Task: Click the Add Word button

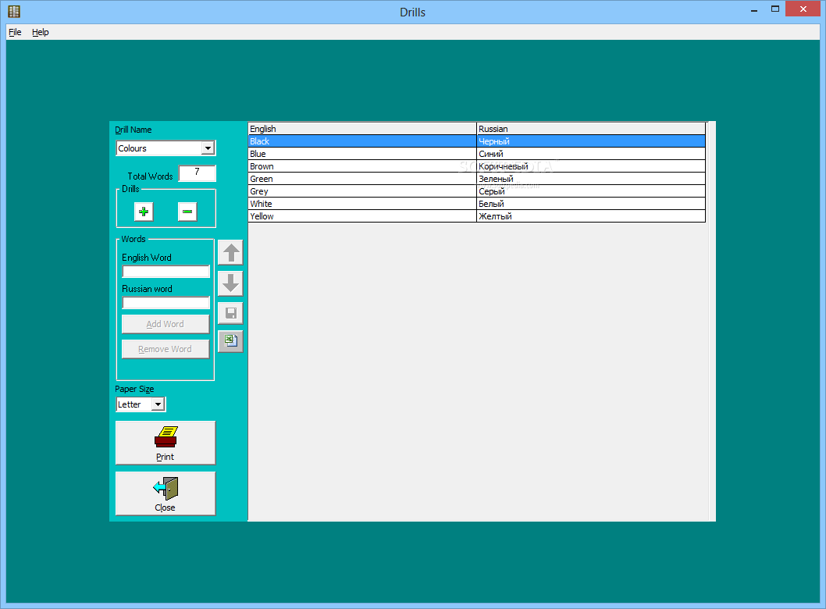Action: click(x=166, y=324)
